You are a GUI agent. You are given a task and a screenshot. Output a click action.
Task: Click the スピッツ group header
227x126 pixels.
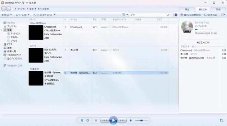(33, 46)
